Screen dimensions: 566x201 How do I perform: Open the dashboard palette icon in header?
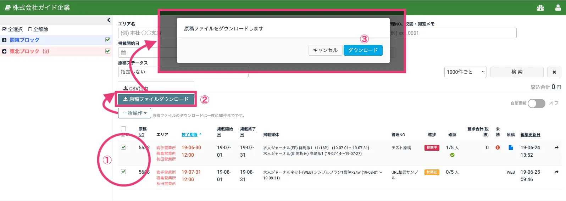pyautogui.click(x=540, y=8)
